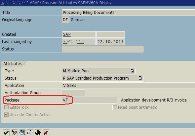Select the Attributes tab
Viewport: 195px width, 136px height.
click(x=13, y=64)
